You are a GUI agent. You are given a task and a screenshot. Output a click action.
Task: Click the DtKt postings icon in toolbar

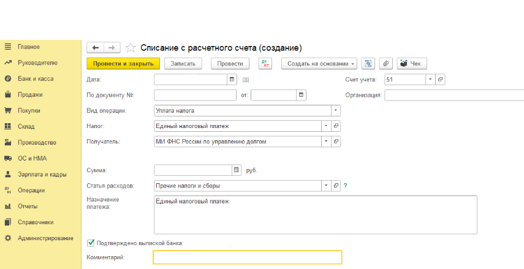click(265, 64)
